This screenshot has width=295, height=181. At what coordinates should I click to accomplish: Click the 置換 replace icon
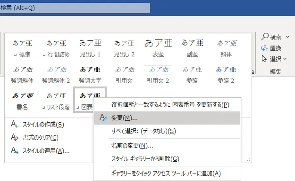tap(264, 48)
